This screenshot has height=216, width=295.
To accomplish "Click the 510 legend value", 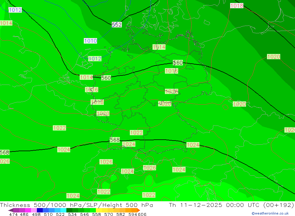I will click(48, 214).
